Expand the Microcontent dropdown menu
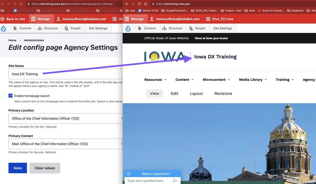The width and height of the screenshot is (316, 184). point(216,80)
